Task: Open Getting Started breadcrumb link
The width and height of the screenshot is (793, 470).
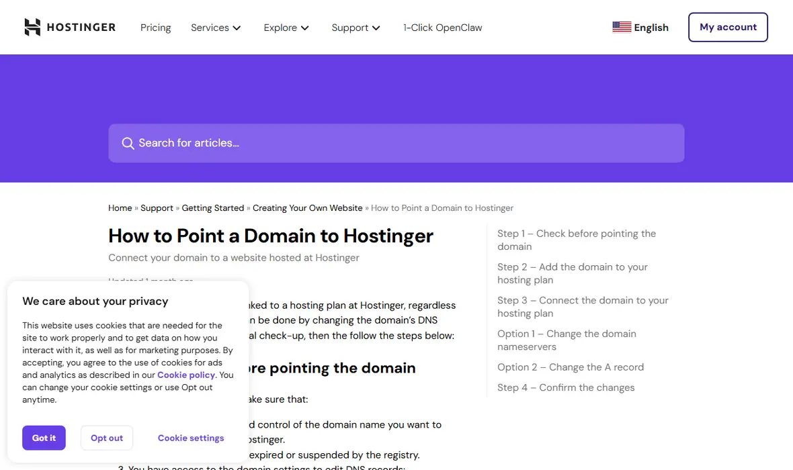Action: coord(213,208)
